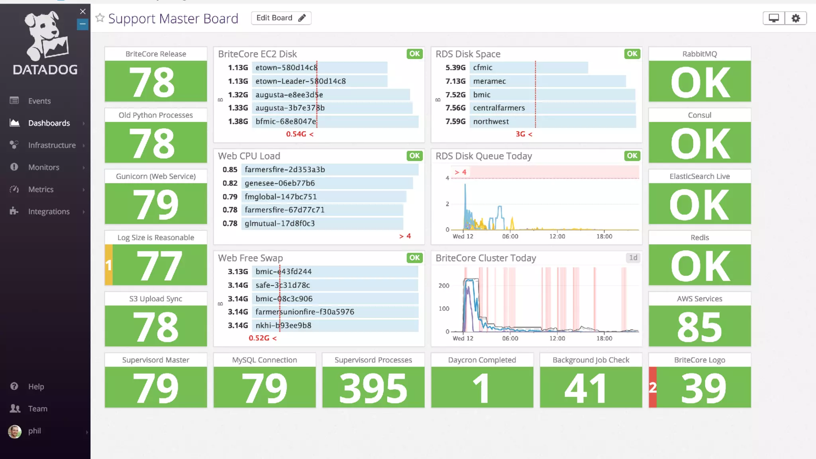Click the Integrations puzzle piece icon

(x=14, y=211)
